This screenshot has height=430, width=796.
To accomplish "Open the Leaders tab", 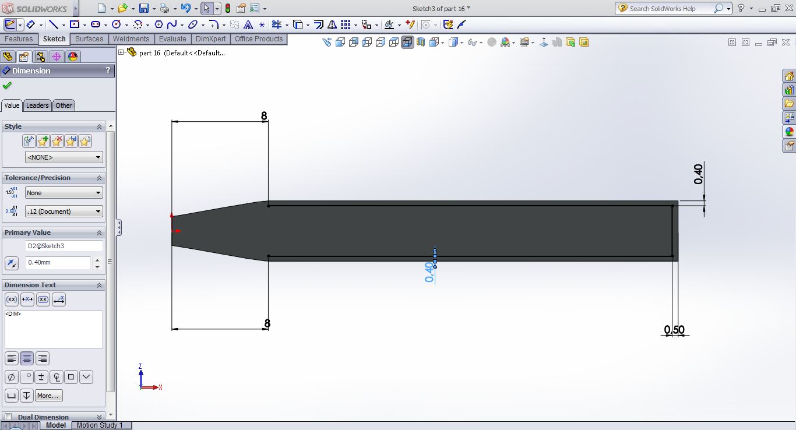I will tap(37, 105).
